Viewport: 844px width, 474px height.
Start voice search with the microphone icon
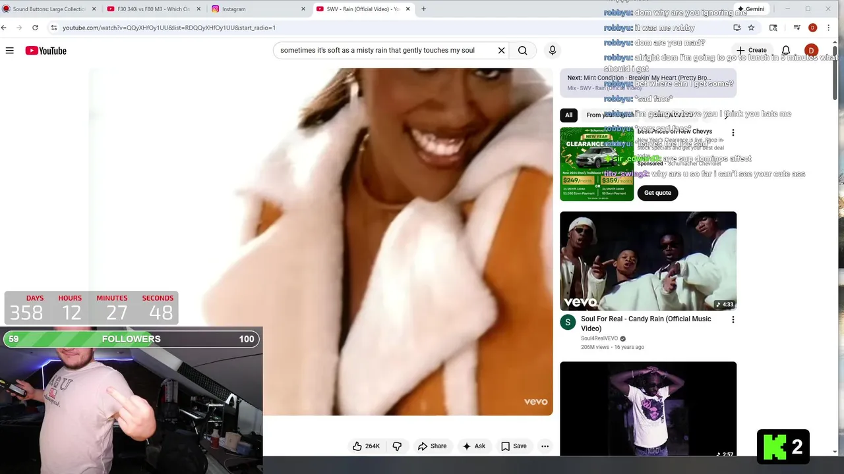pos(553,50)
